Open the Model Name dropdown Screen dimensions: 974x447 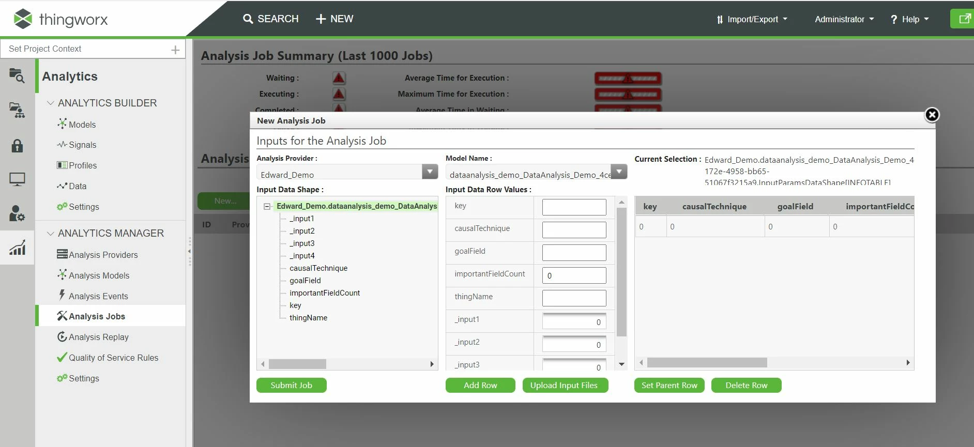click(x=619, y=172)
